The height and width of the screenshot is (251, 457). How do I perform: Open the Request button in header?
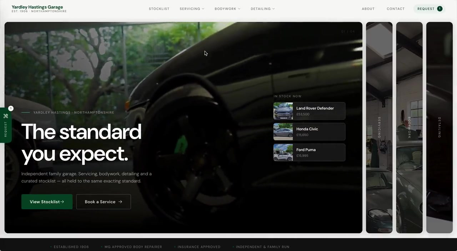click(x=430, y=9)
